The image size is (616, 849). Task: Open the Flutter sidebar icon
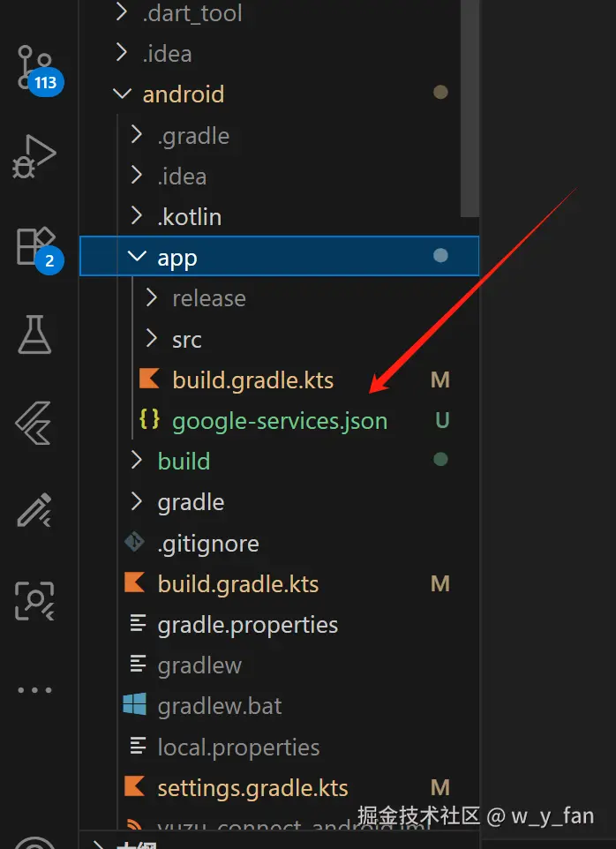tap(34, 422)
